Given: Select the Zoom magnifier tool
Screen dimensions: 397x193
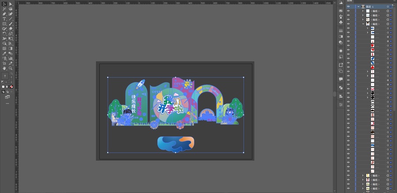Looking at the screenshot, I should coord(11,68).
